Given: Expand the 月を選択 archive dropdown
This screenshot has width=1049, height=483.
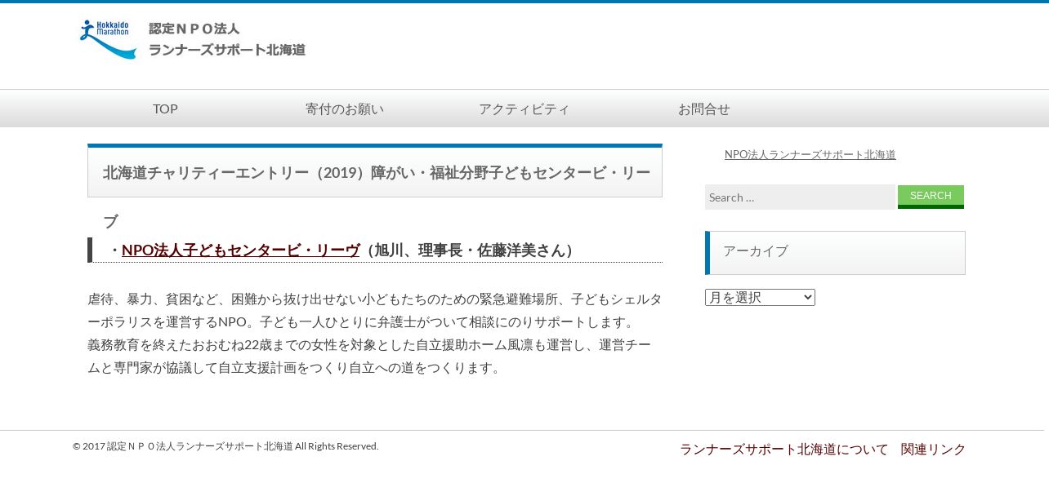Looking at the screenshot, I should click(x=760, y=297).
